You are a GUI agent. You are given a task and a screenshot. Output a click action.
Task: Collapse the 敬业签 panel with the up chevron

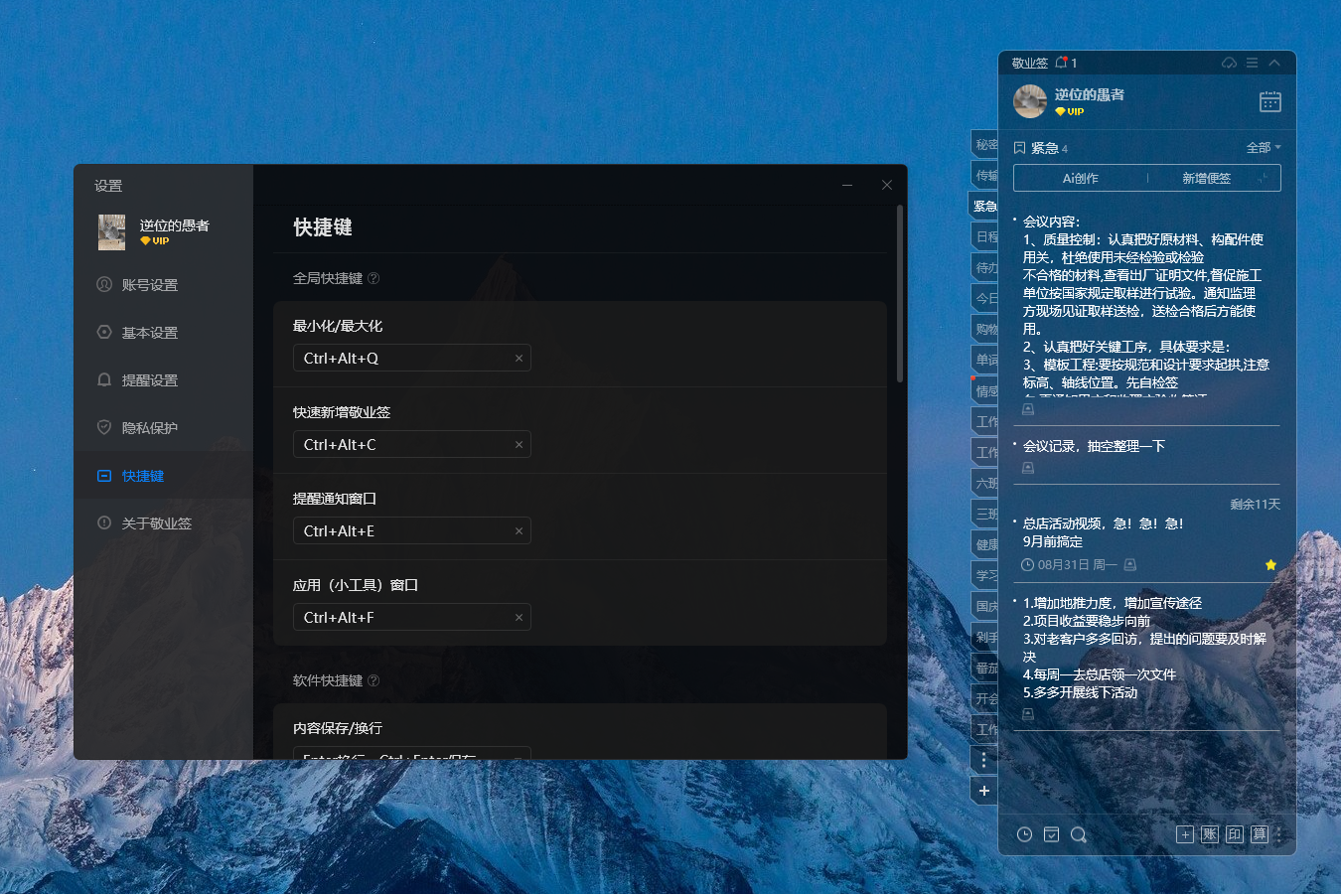(1274, 63)
